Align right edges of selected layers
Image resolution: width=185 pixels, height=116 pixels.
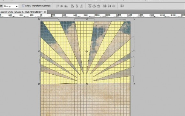click(x=81, y=6)
